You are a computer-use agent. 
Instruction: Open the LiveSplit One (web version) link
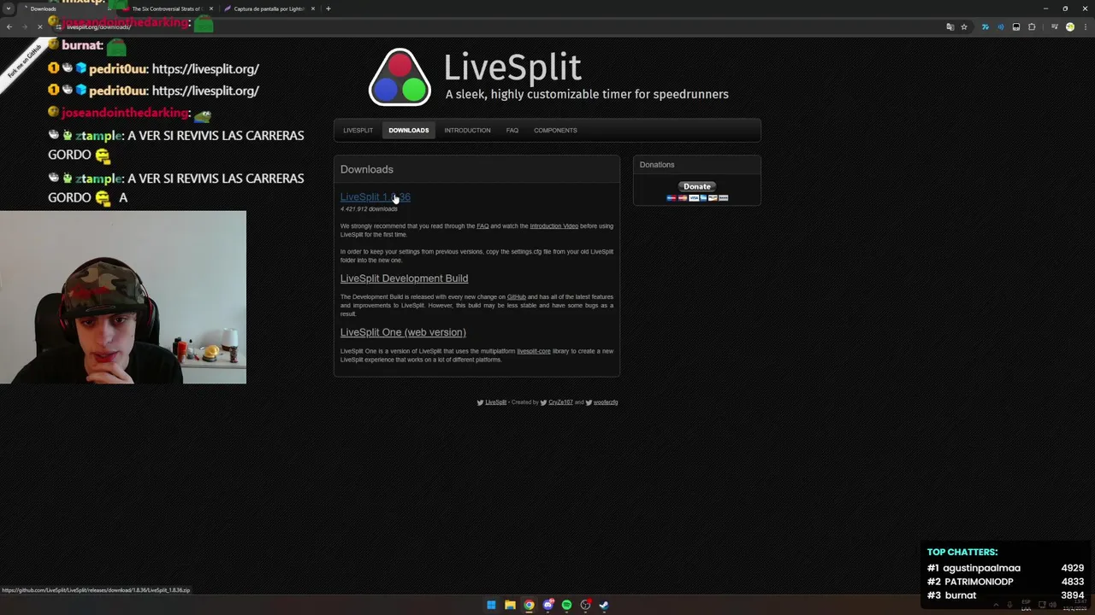(403, 332)
